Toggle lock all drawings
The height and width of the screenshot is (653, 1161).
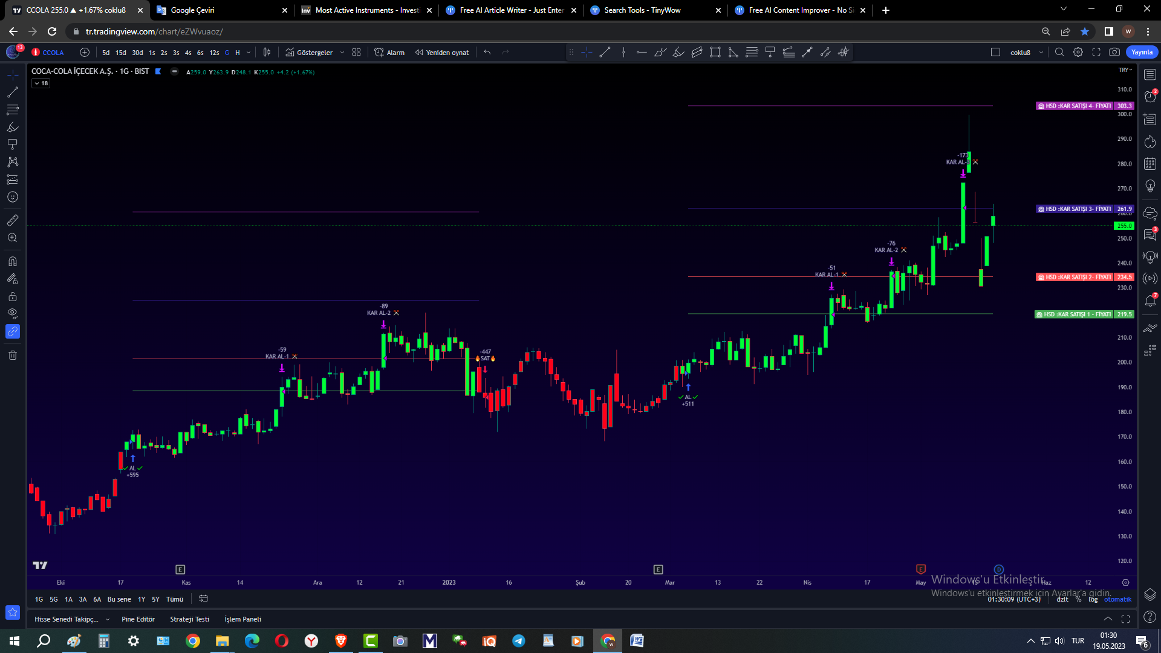pos(13,297)
